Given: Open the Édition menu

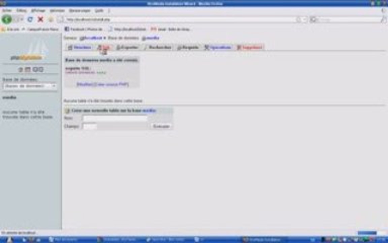Looking at the screenshot, I should point(21,11).
